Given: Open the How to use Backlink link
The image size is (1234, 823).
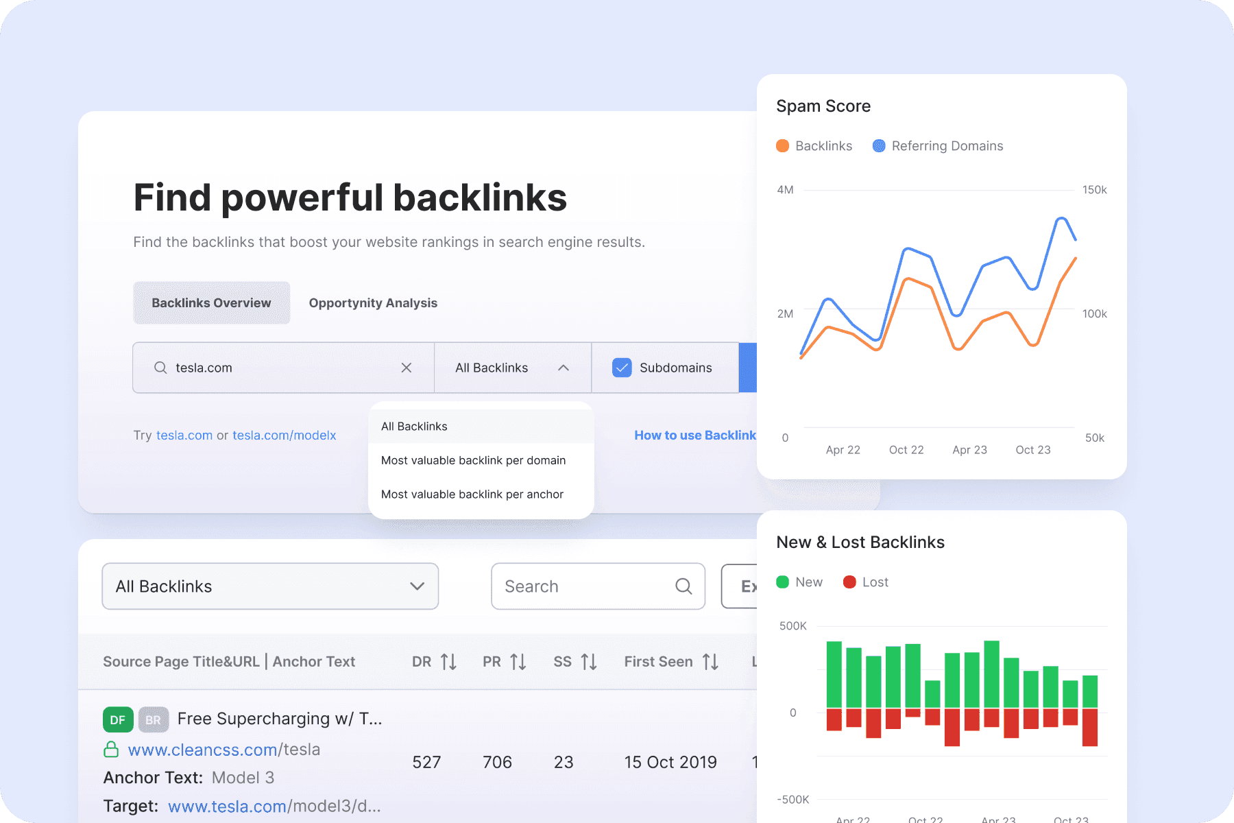Looking at the screenshot, I should click(695, 435).
